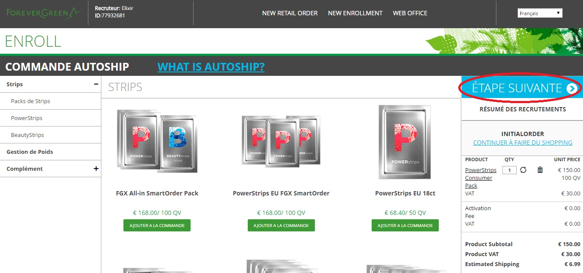Click the € 68.40/ 50 QV price

tap(405, 213)
